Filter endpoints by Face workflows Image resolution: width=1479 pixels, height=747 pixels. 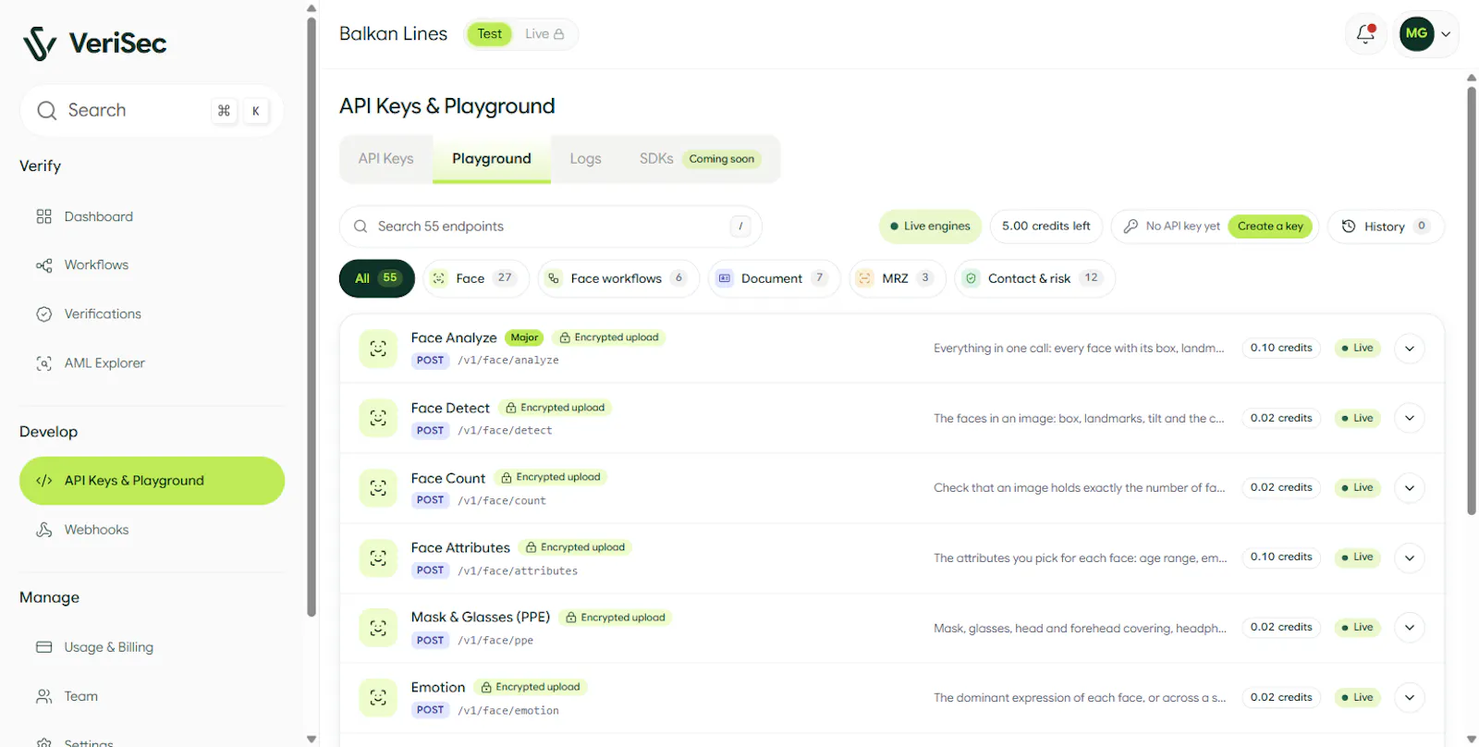pos(619,278)
